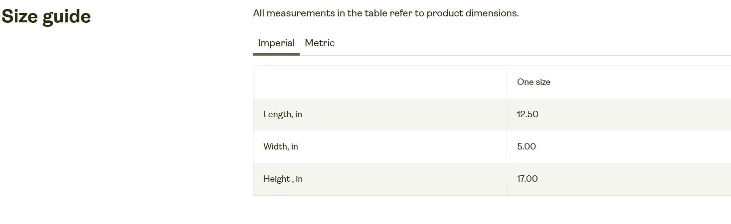The width and height of the screenshot is (731, 224).
Task: Click the "One size" column header
Action: click(534, 82)
